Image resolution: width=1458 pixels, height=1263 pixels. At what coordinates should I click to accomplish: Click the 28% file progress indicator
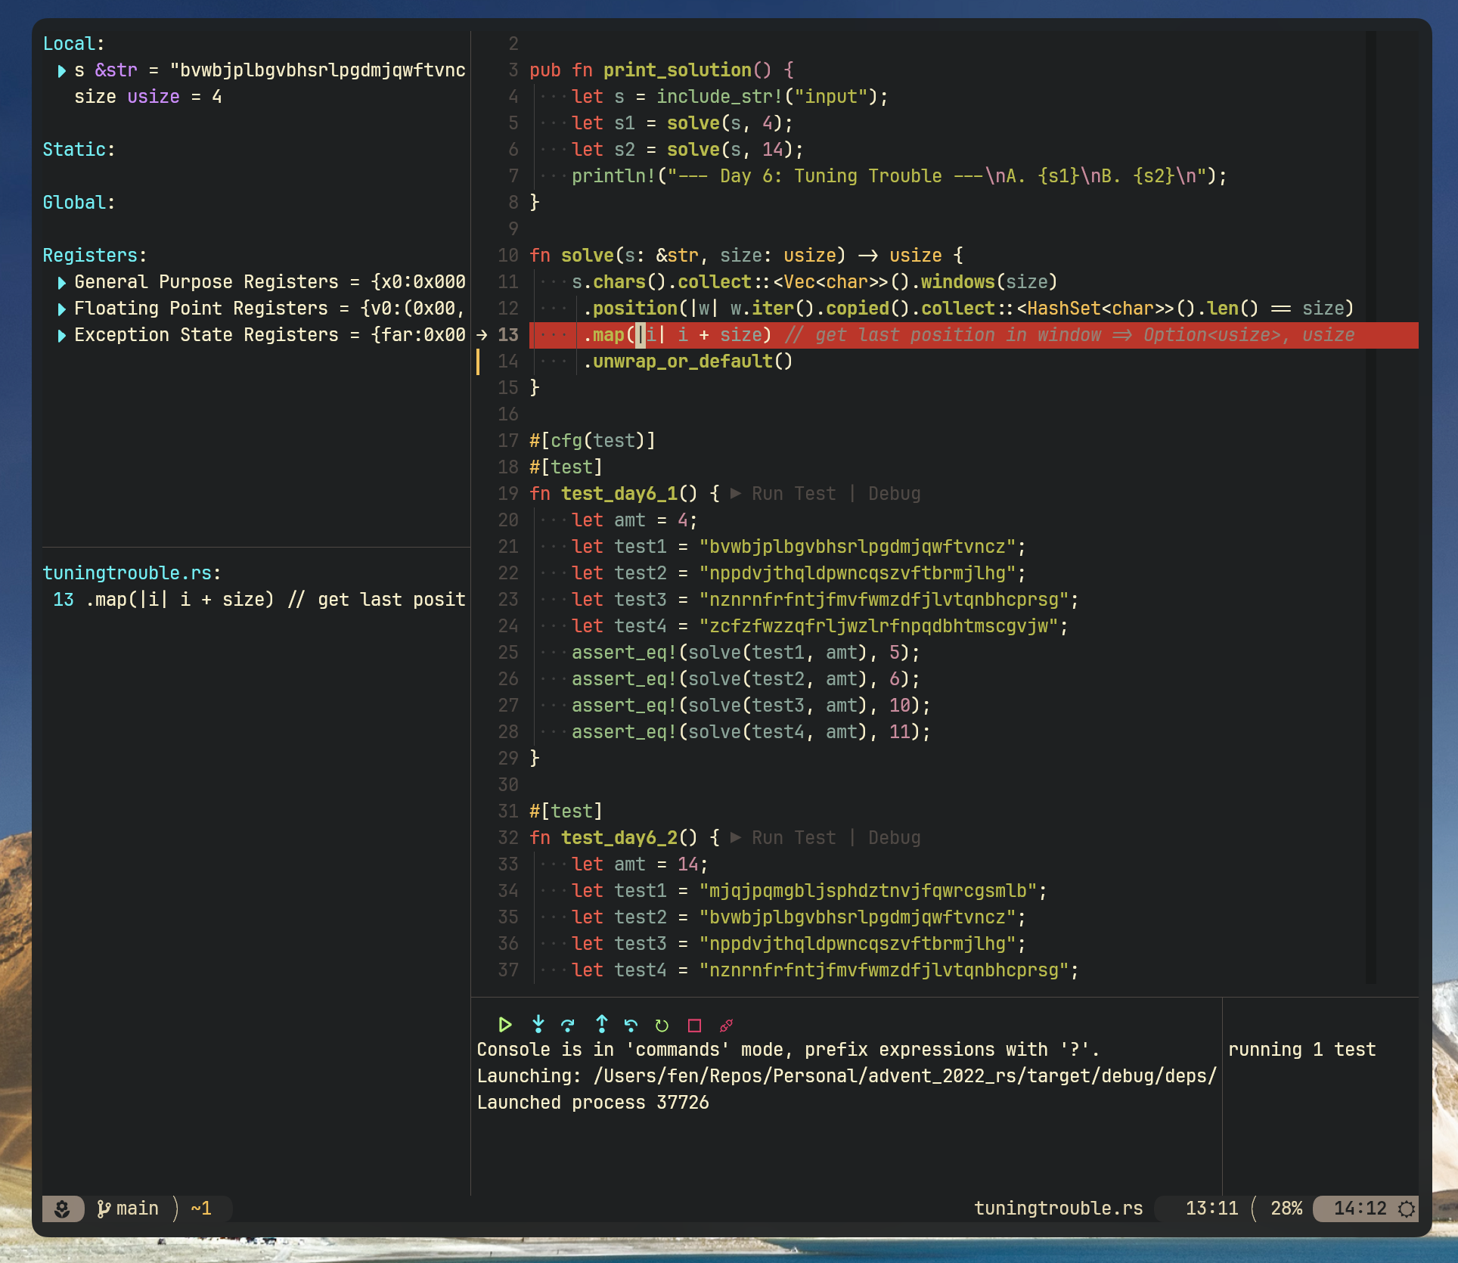[x=1286, y=1209]
